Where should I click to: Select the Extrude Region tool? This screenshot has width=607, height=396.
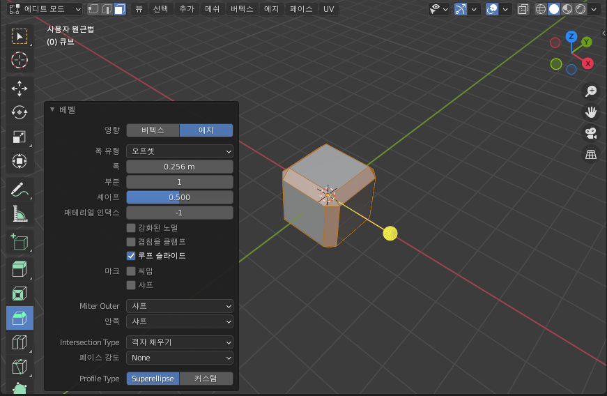click(20, 269)
